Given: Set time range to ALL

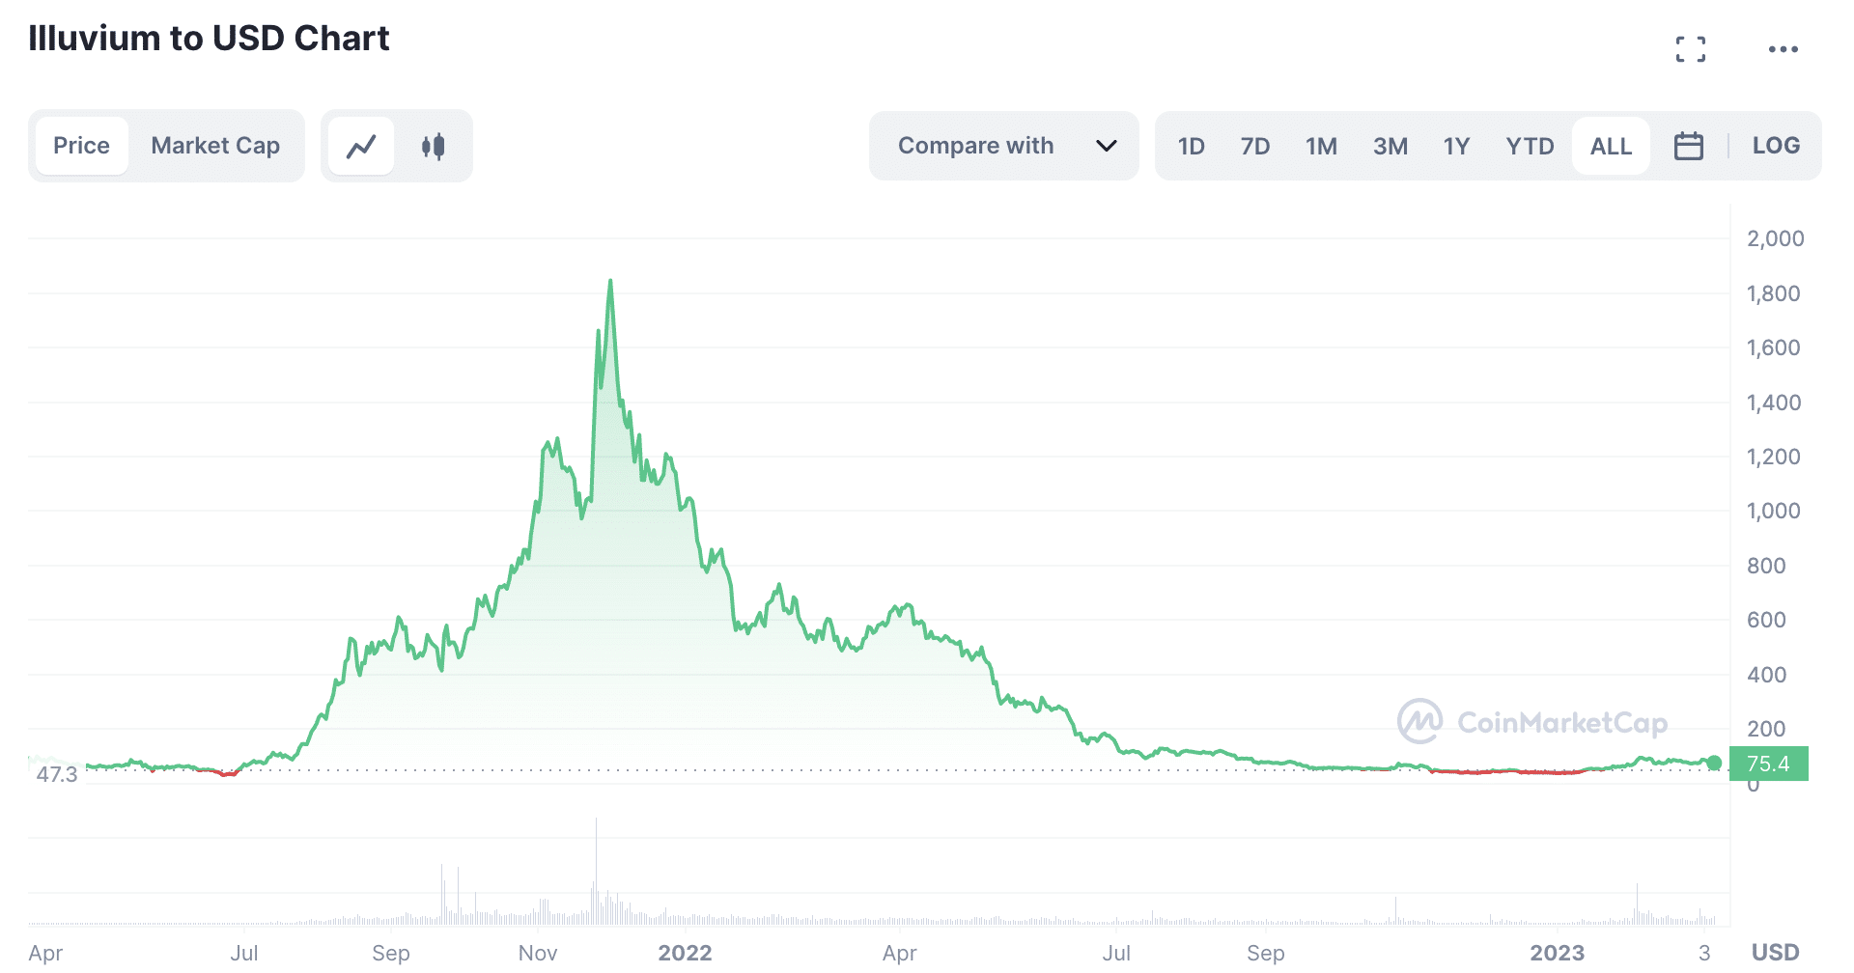Looking at the screenshot, I should coord(1611,146).
